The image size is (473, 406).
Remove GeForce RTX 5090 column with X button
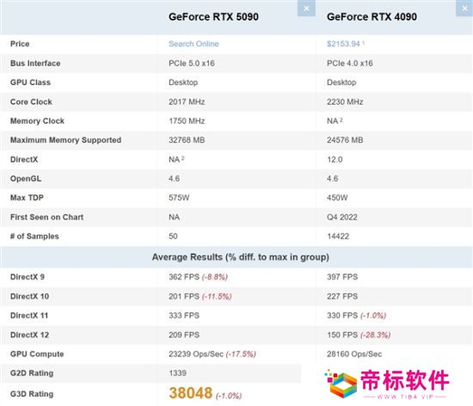[x=306, y=8]
